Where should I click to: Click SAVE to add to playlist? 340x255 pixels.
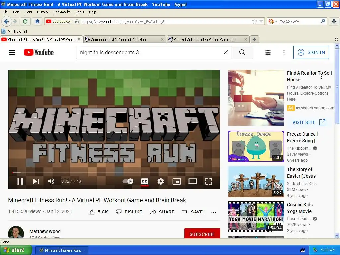click(x=192, y=212)
